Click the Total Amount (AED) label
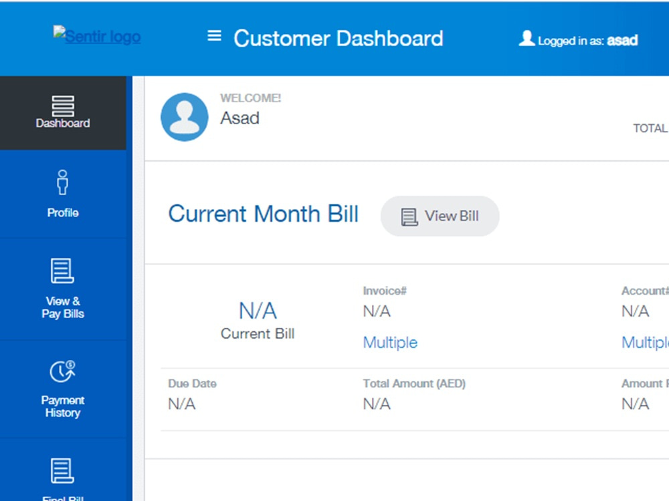The width and height of the screenshot is (669, 501). tap(414, 383)
